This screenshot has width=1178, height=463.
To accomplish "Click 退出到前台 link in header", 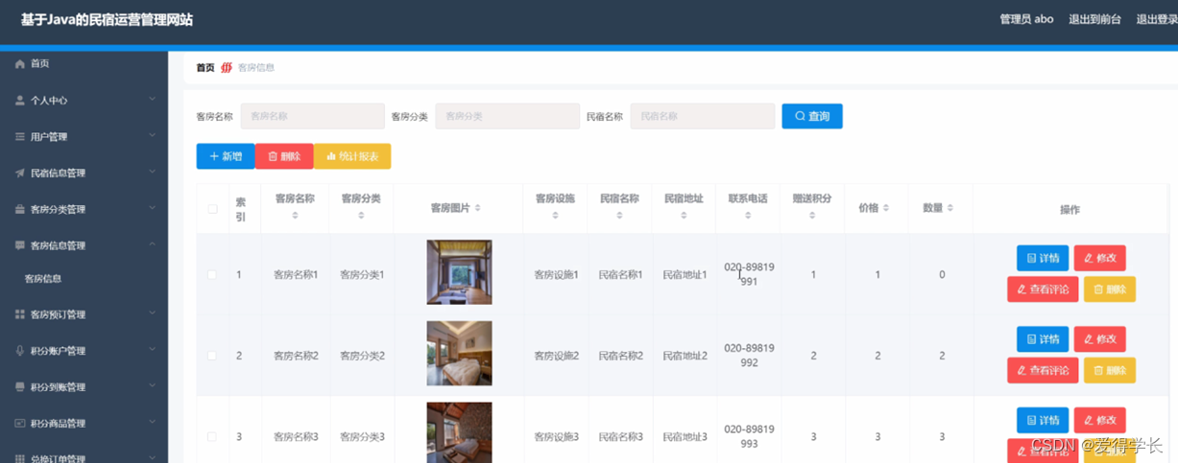I will click(x=1094, y=19).
